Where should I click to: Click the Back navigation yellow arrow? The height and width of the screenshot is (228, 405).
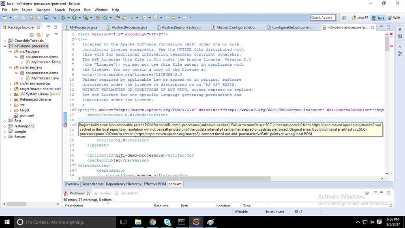174,17
